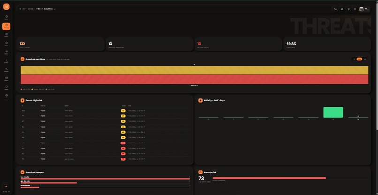Open the Billing sidebar item

click(x=6, y=79)
